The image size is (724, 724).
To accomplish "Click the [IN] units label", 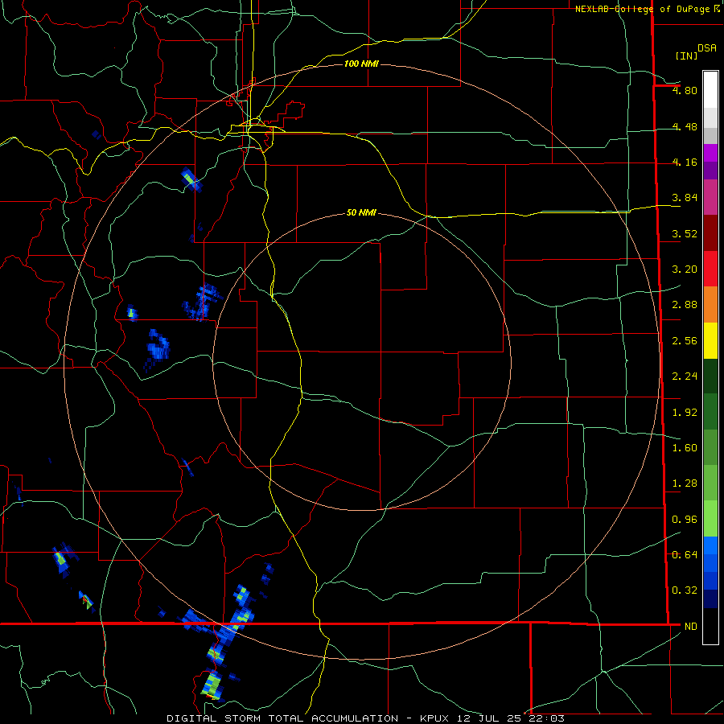I will coord(686,56).
